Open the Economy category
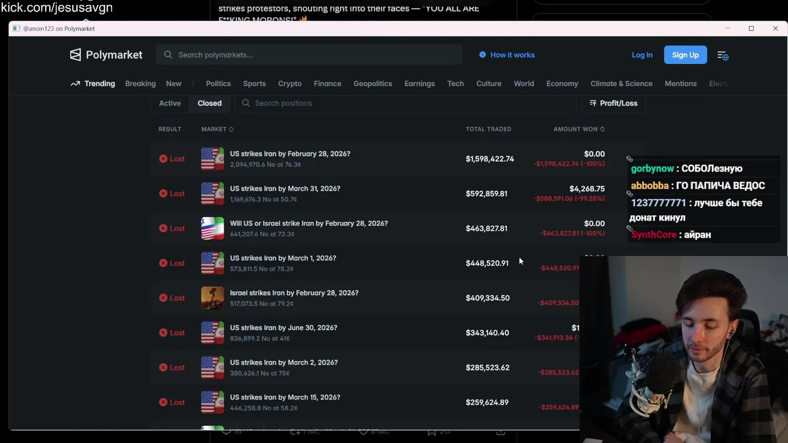788x443 pixels. 562,84
